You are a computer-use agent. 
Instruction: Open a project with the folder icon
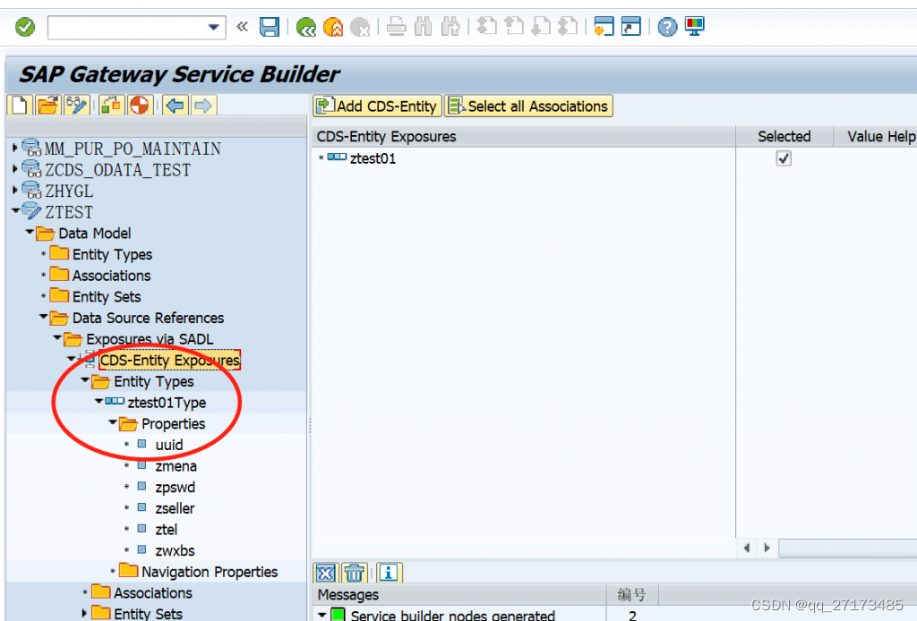[x=47, y=105]
